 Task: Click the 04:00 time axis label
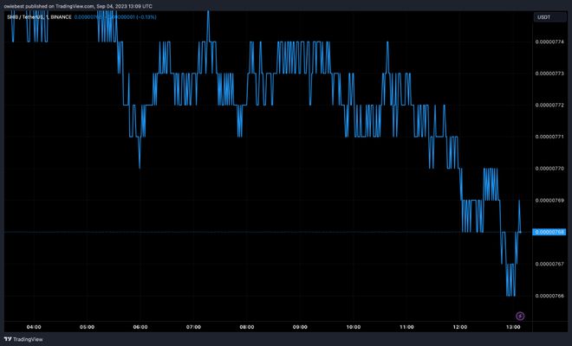[34, 327]
